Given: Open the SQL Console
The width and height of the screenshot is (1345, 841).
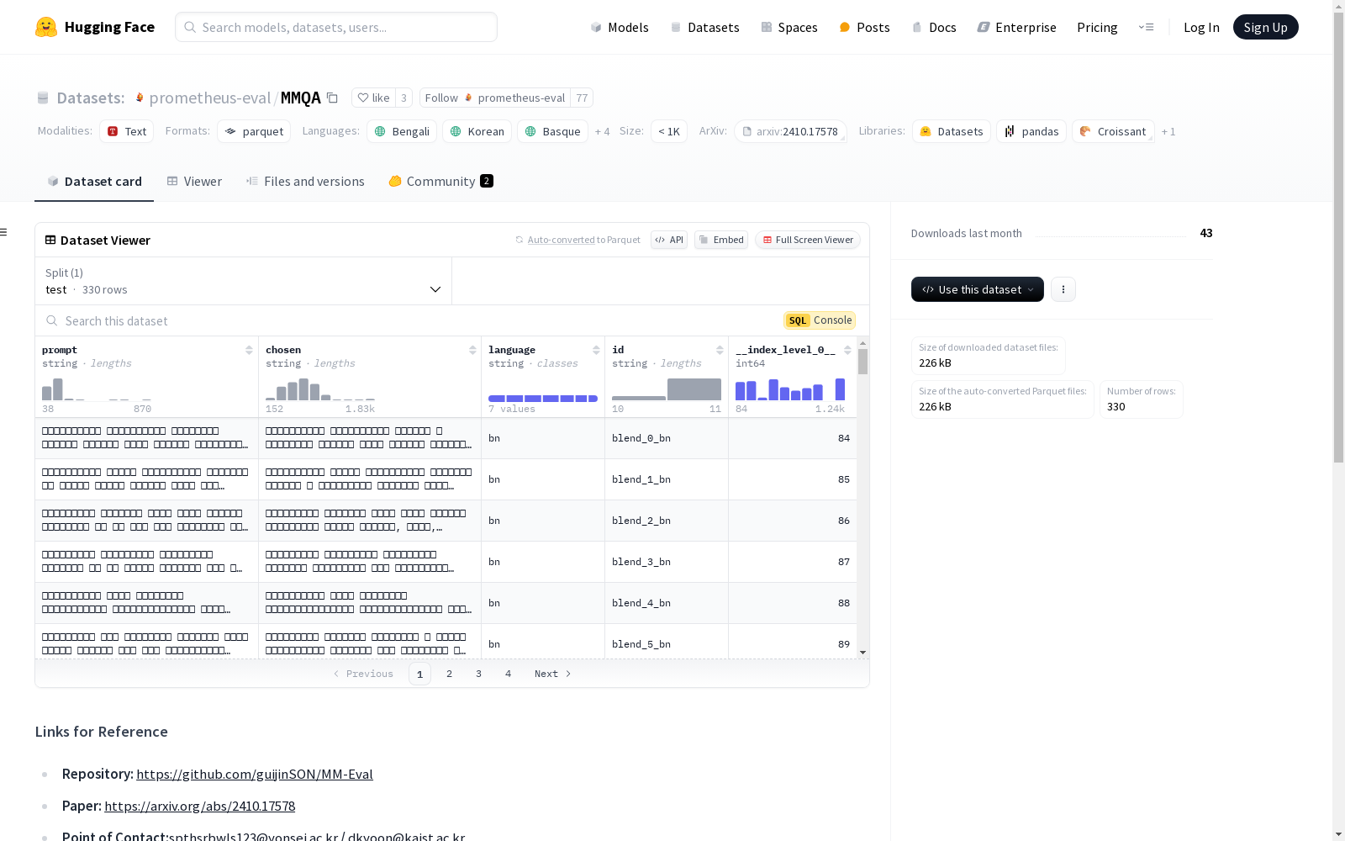Looking at the screenshot, I should [820, 320].
